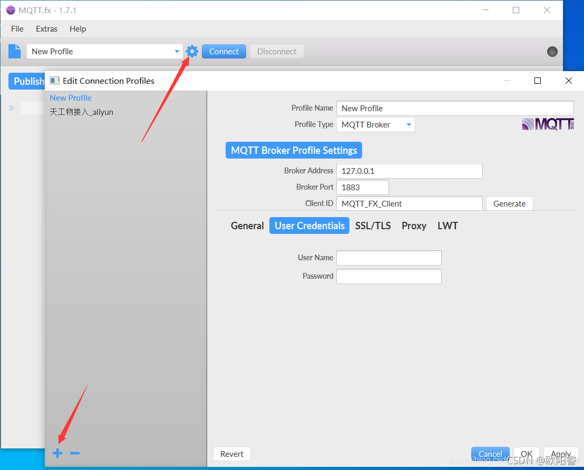This screenshot has width=584, height=470.
Task: Switch to the General tab
Action: [247, 226]
